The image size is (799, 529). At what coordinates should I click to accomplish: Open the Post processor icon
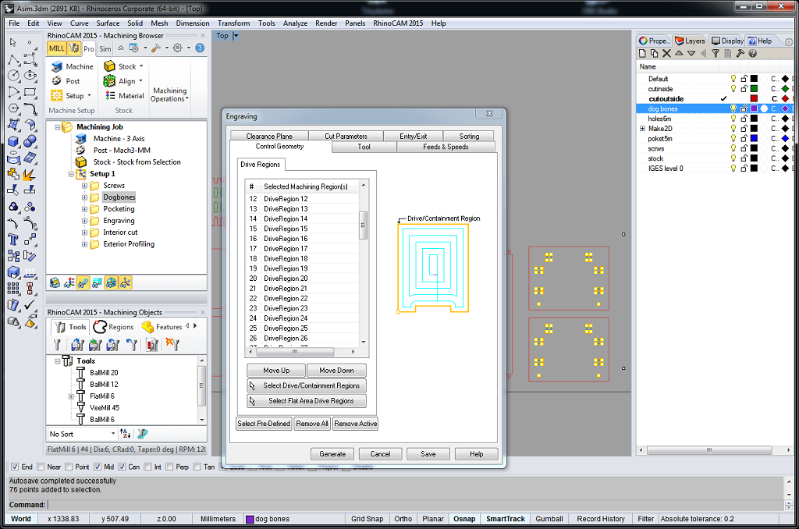tap(56, 81)
